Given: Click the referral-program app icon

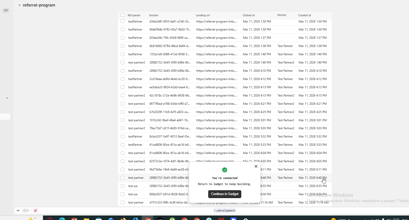Looking at the screenshot, I should tap(20, 5).
